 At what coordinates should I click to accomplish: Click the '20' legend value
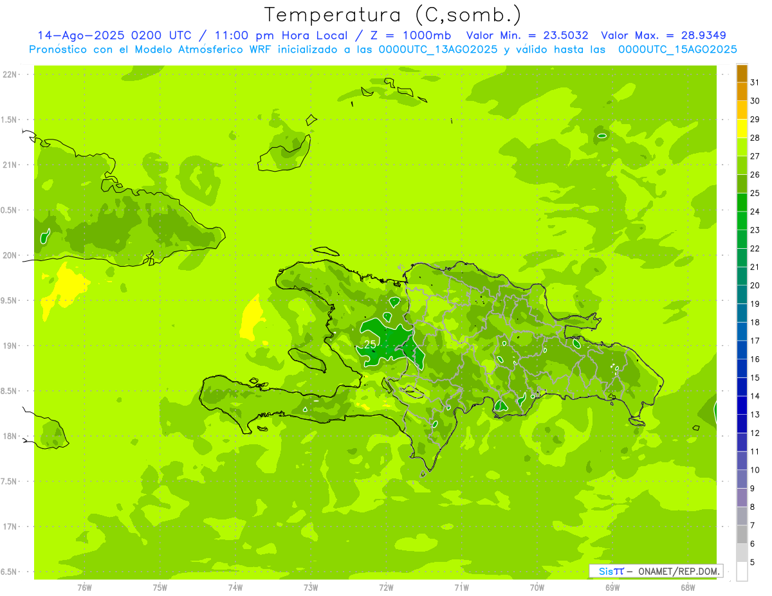click(x=755, y=285)
